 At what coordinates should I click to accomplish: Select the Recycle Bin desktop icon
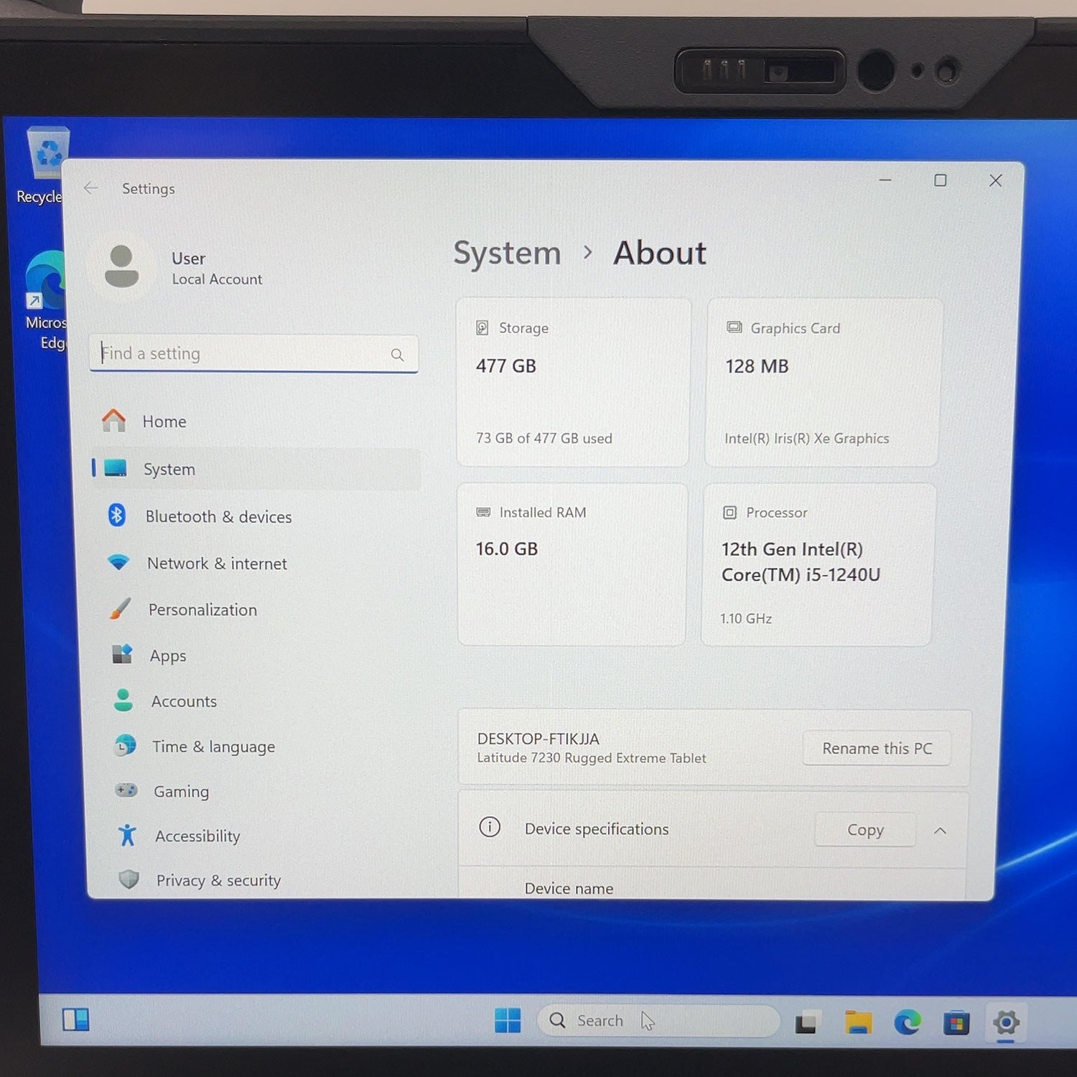[43, 166]
